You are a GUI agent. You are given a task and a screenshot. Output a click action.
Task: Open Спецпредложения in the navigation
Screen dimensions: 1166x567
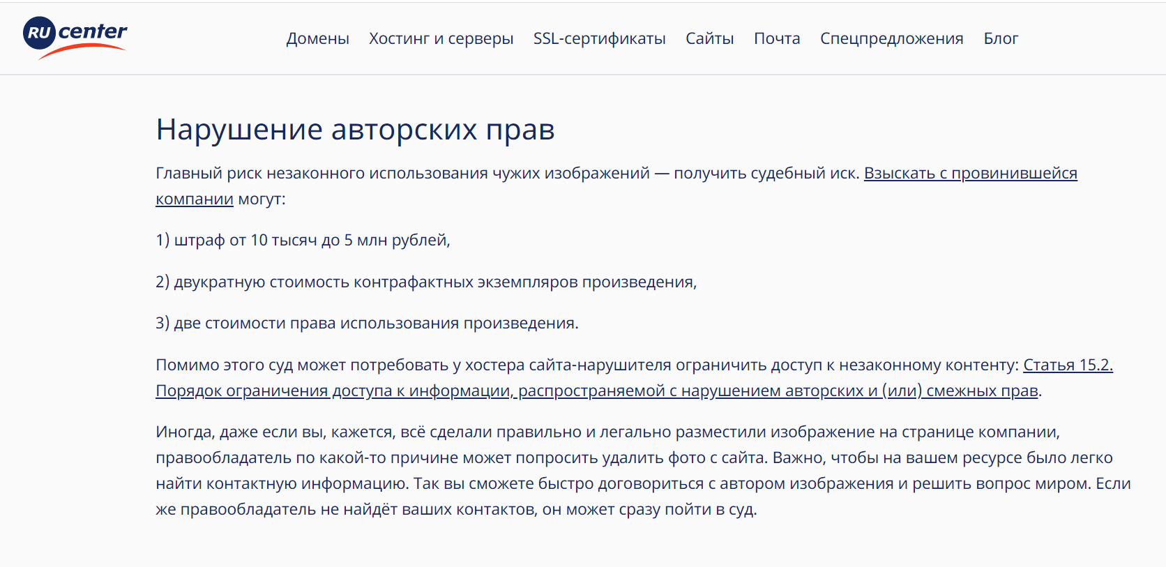pos(891,38)
